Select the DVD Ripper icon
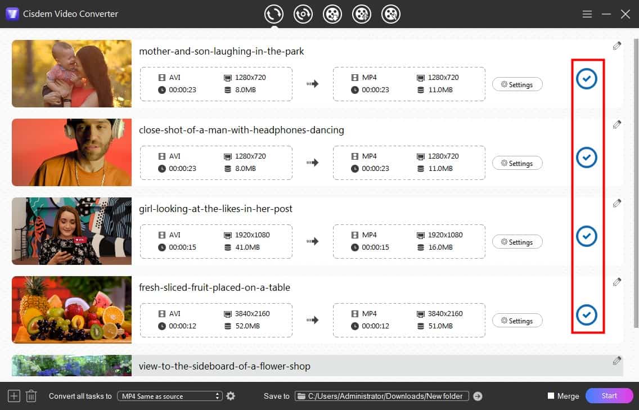This screenshot has height=410, width=639. point(303,13)
